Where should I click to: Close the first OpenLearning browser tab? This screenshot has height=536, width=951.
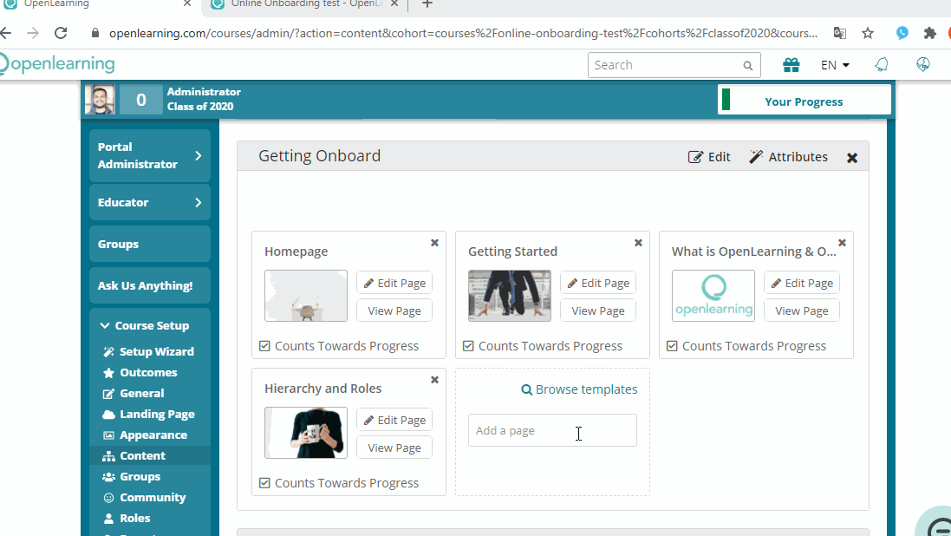click(x=186, y=3)
